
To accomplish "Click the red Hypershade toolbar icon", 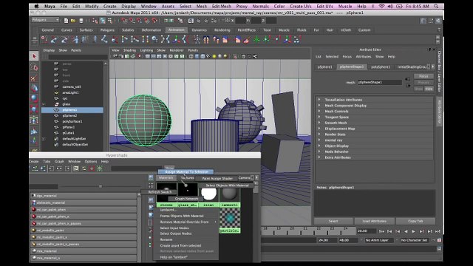I will pyautogui.click(x=92, y=168).
